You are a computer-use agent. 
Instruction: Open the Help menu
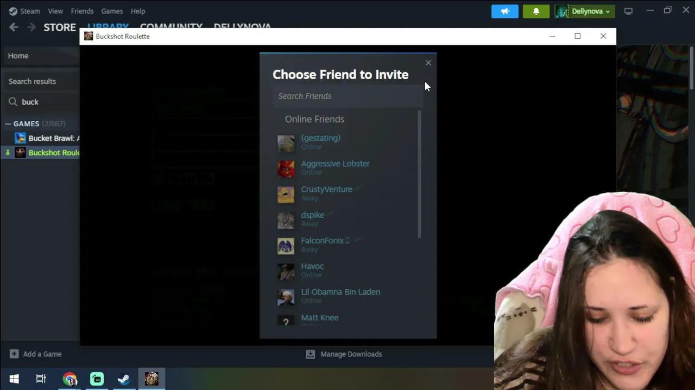point(138,11)
